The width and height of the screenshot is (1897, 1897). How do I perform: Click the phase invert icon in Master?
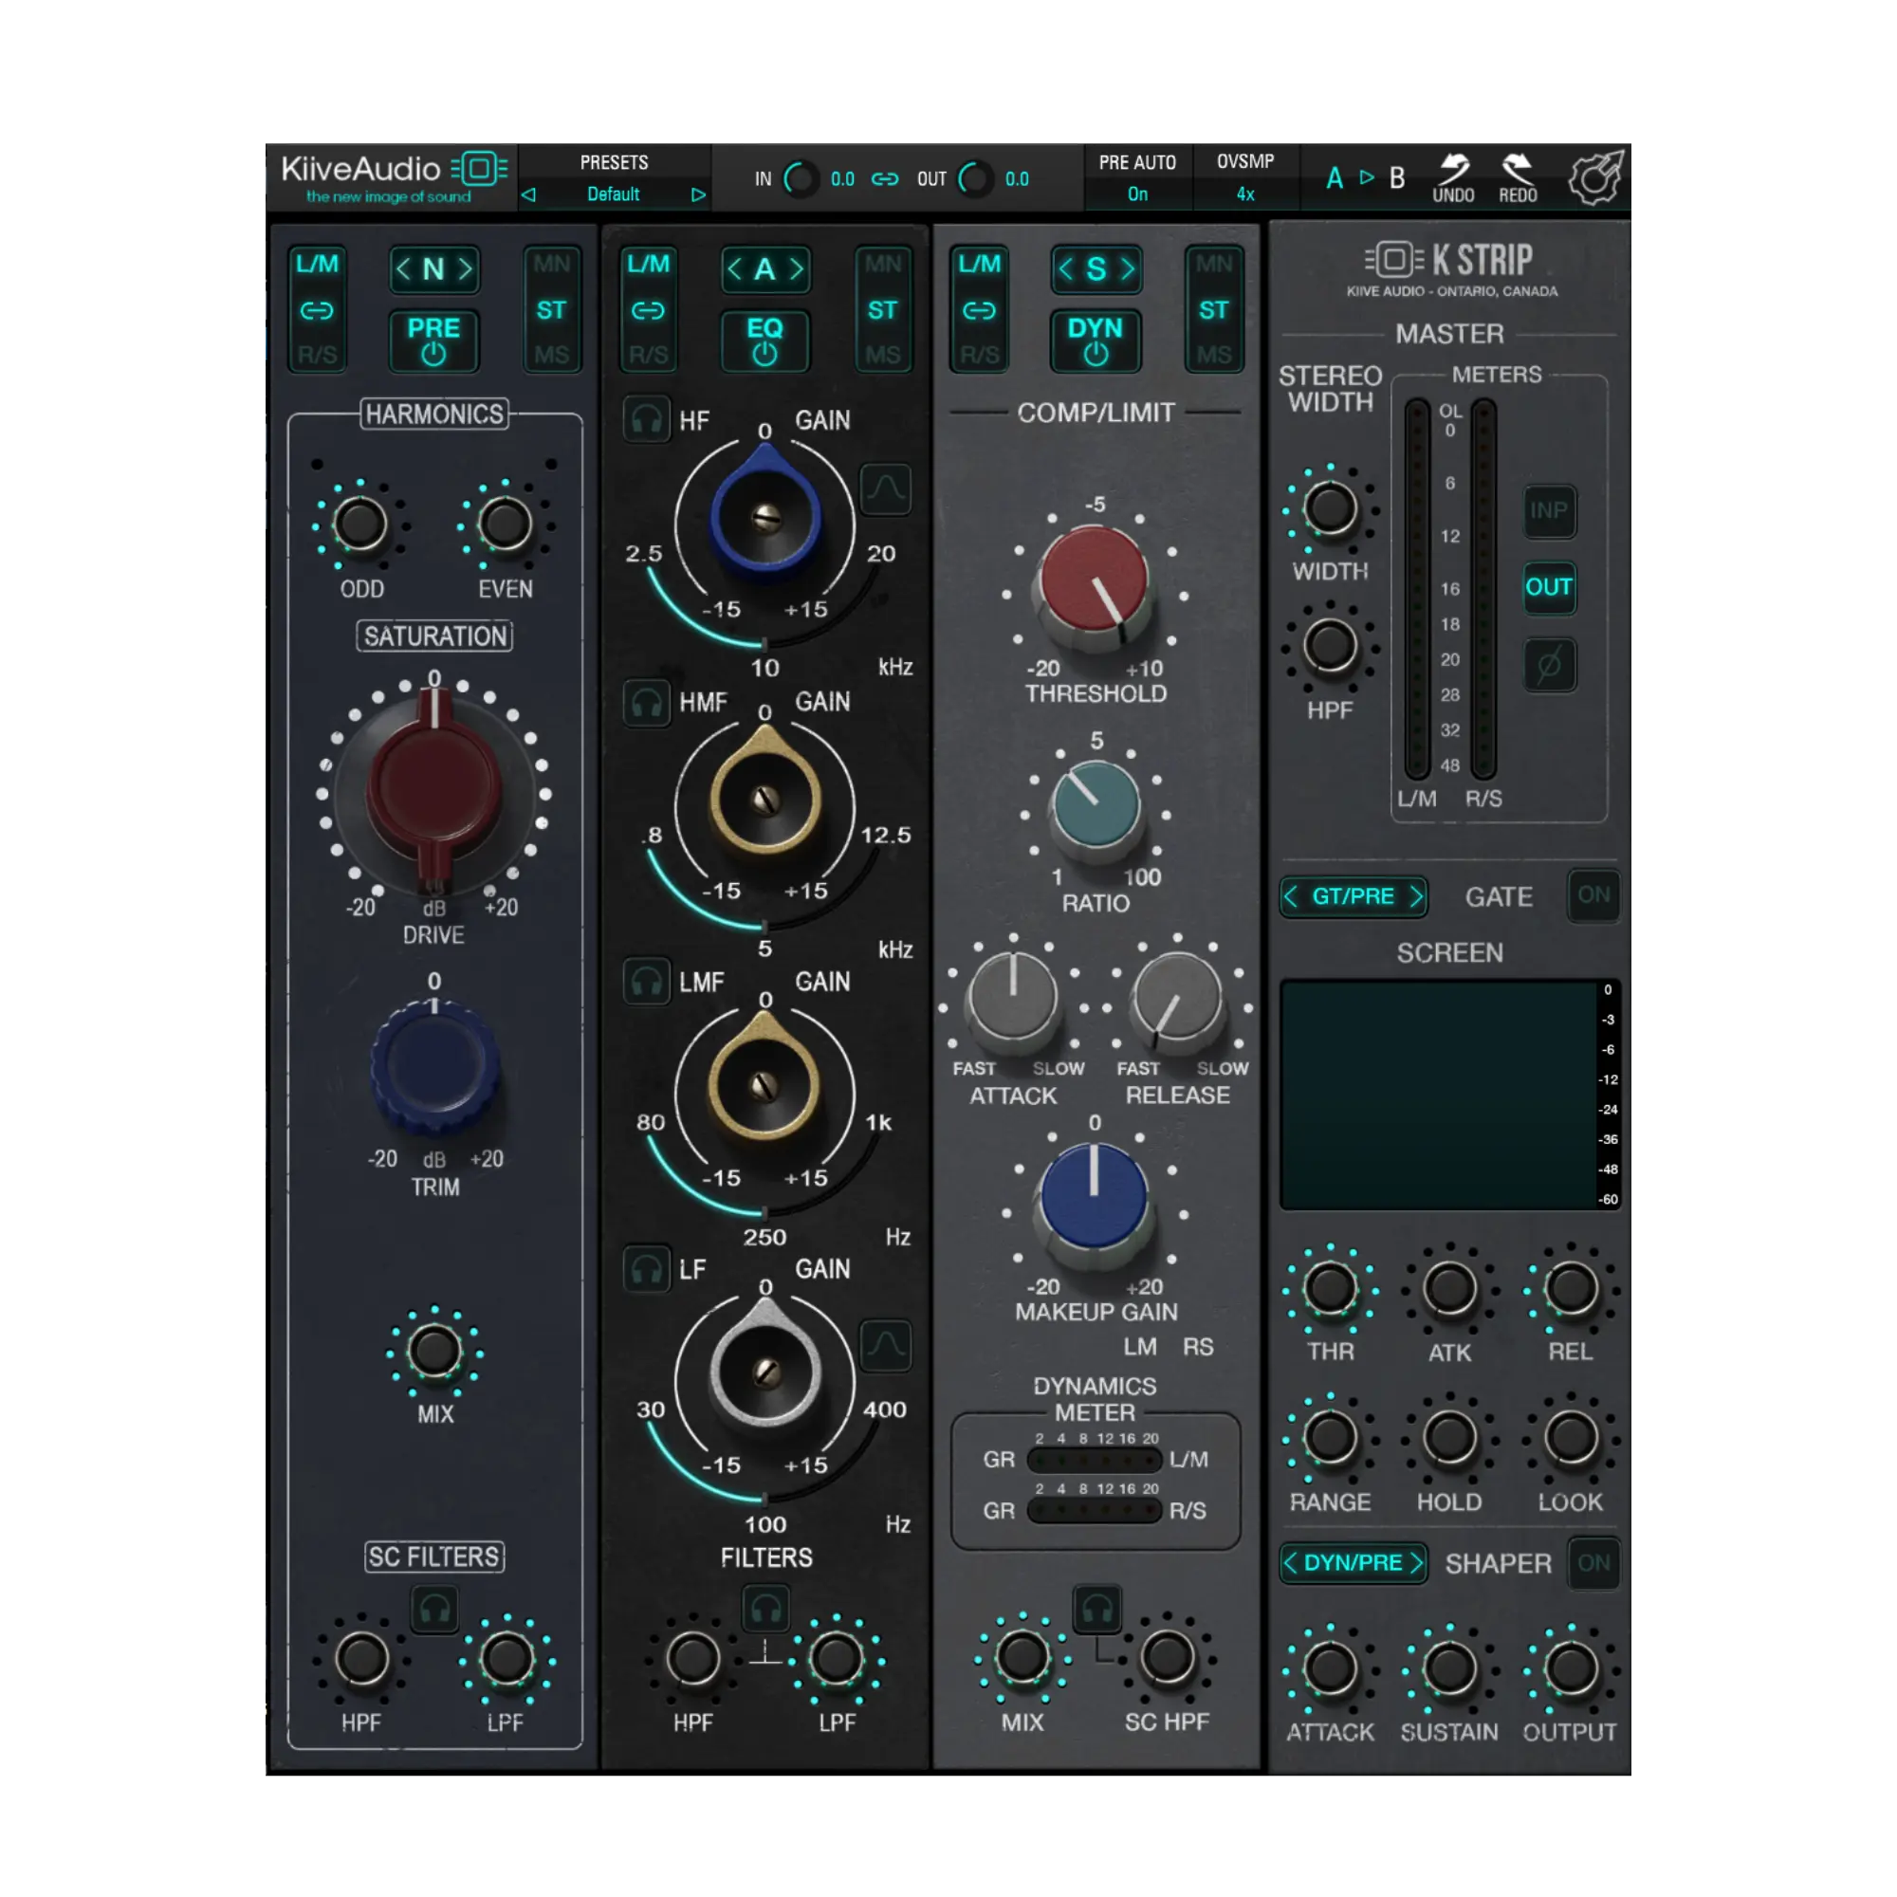(1549, 665)
